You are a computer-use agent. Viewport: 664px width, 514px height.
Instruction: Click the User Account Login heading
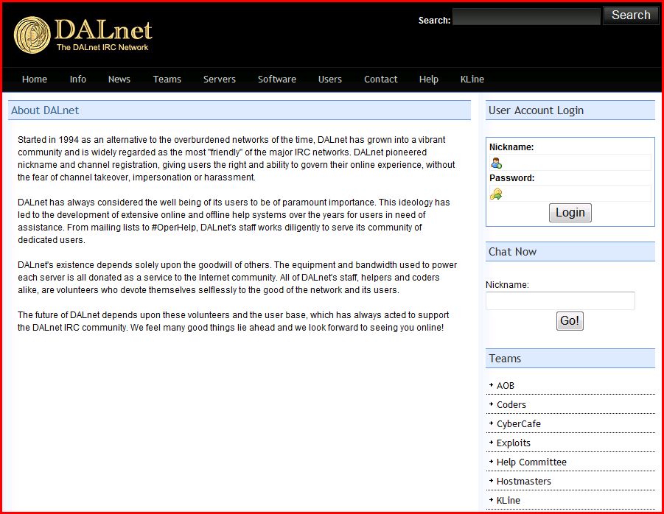(x=536, y=110)
